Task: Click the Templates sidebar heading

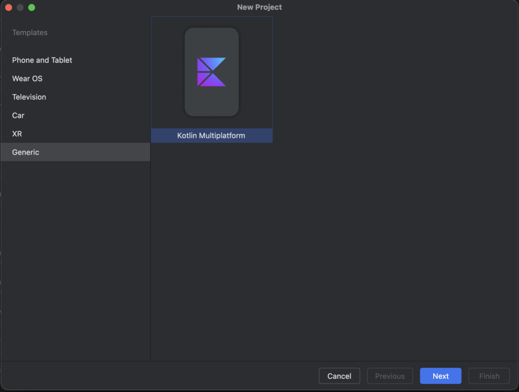Action: pyautogui.click(x=30, y=32)
